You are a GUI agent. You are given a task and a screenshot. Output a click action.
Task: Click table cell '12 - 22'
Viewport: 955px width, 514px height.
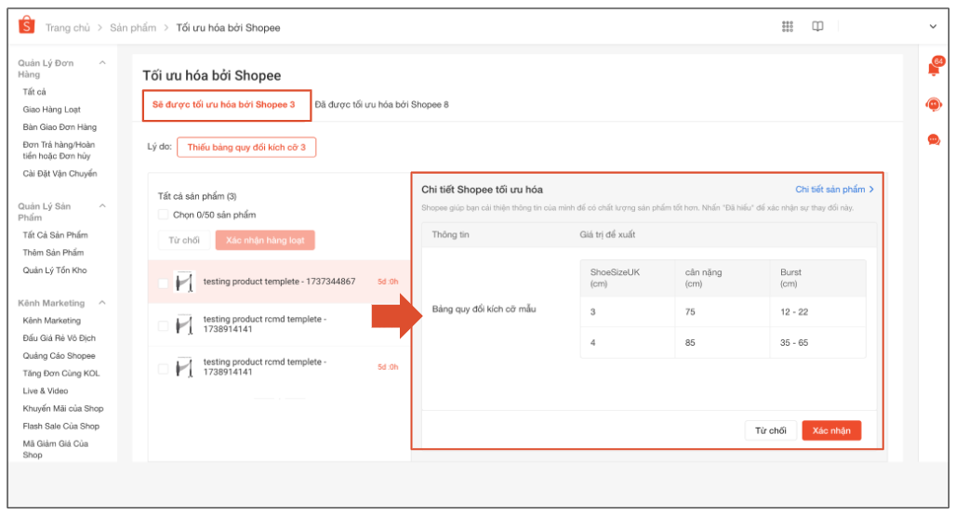click(x=794, y=311)
